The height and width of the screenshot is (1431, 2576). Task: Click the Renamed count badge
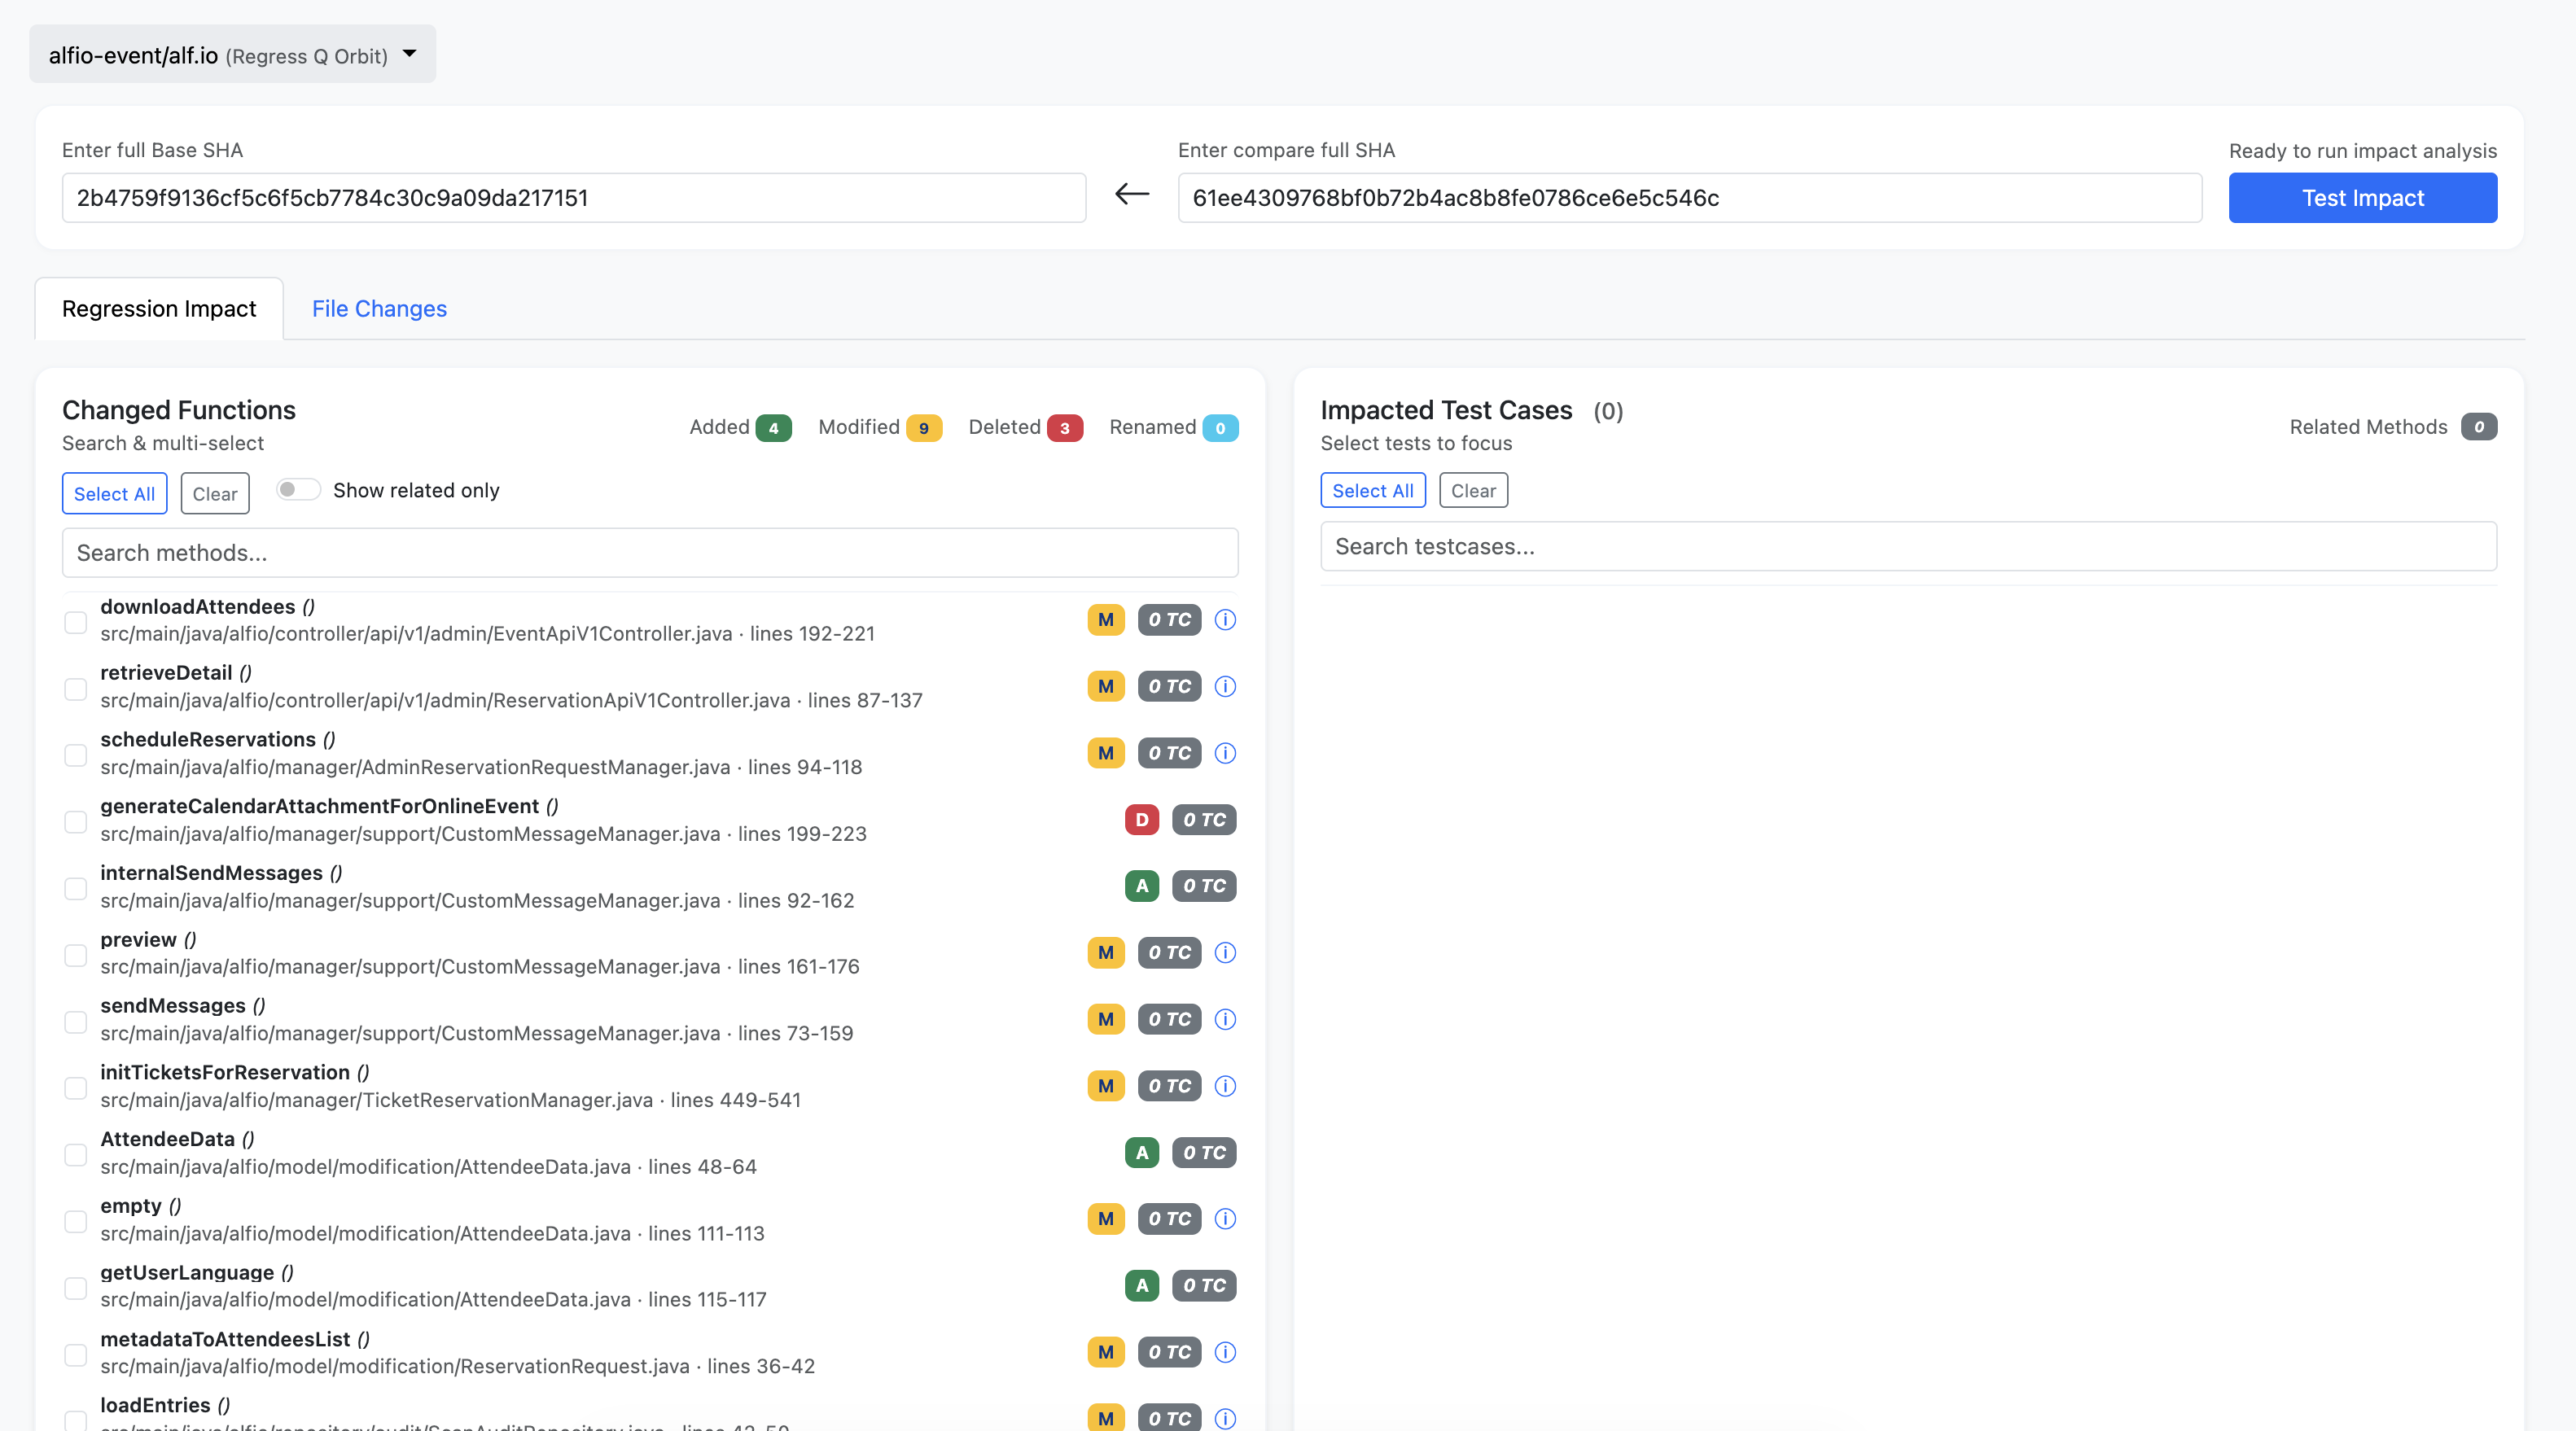point(1220,428)
